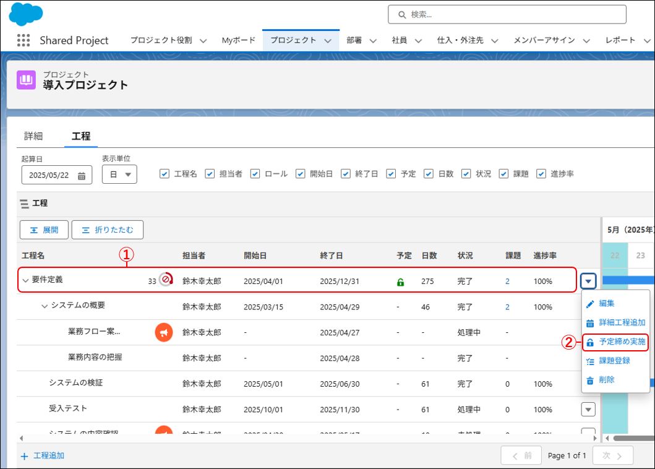Click day 23 in the Gantt header
This screenshot has height=469, width=655.
(x=640, y=256)
